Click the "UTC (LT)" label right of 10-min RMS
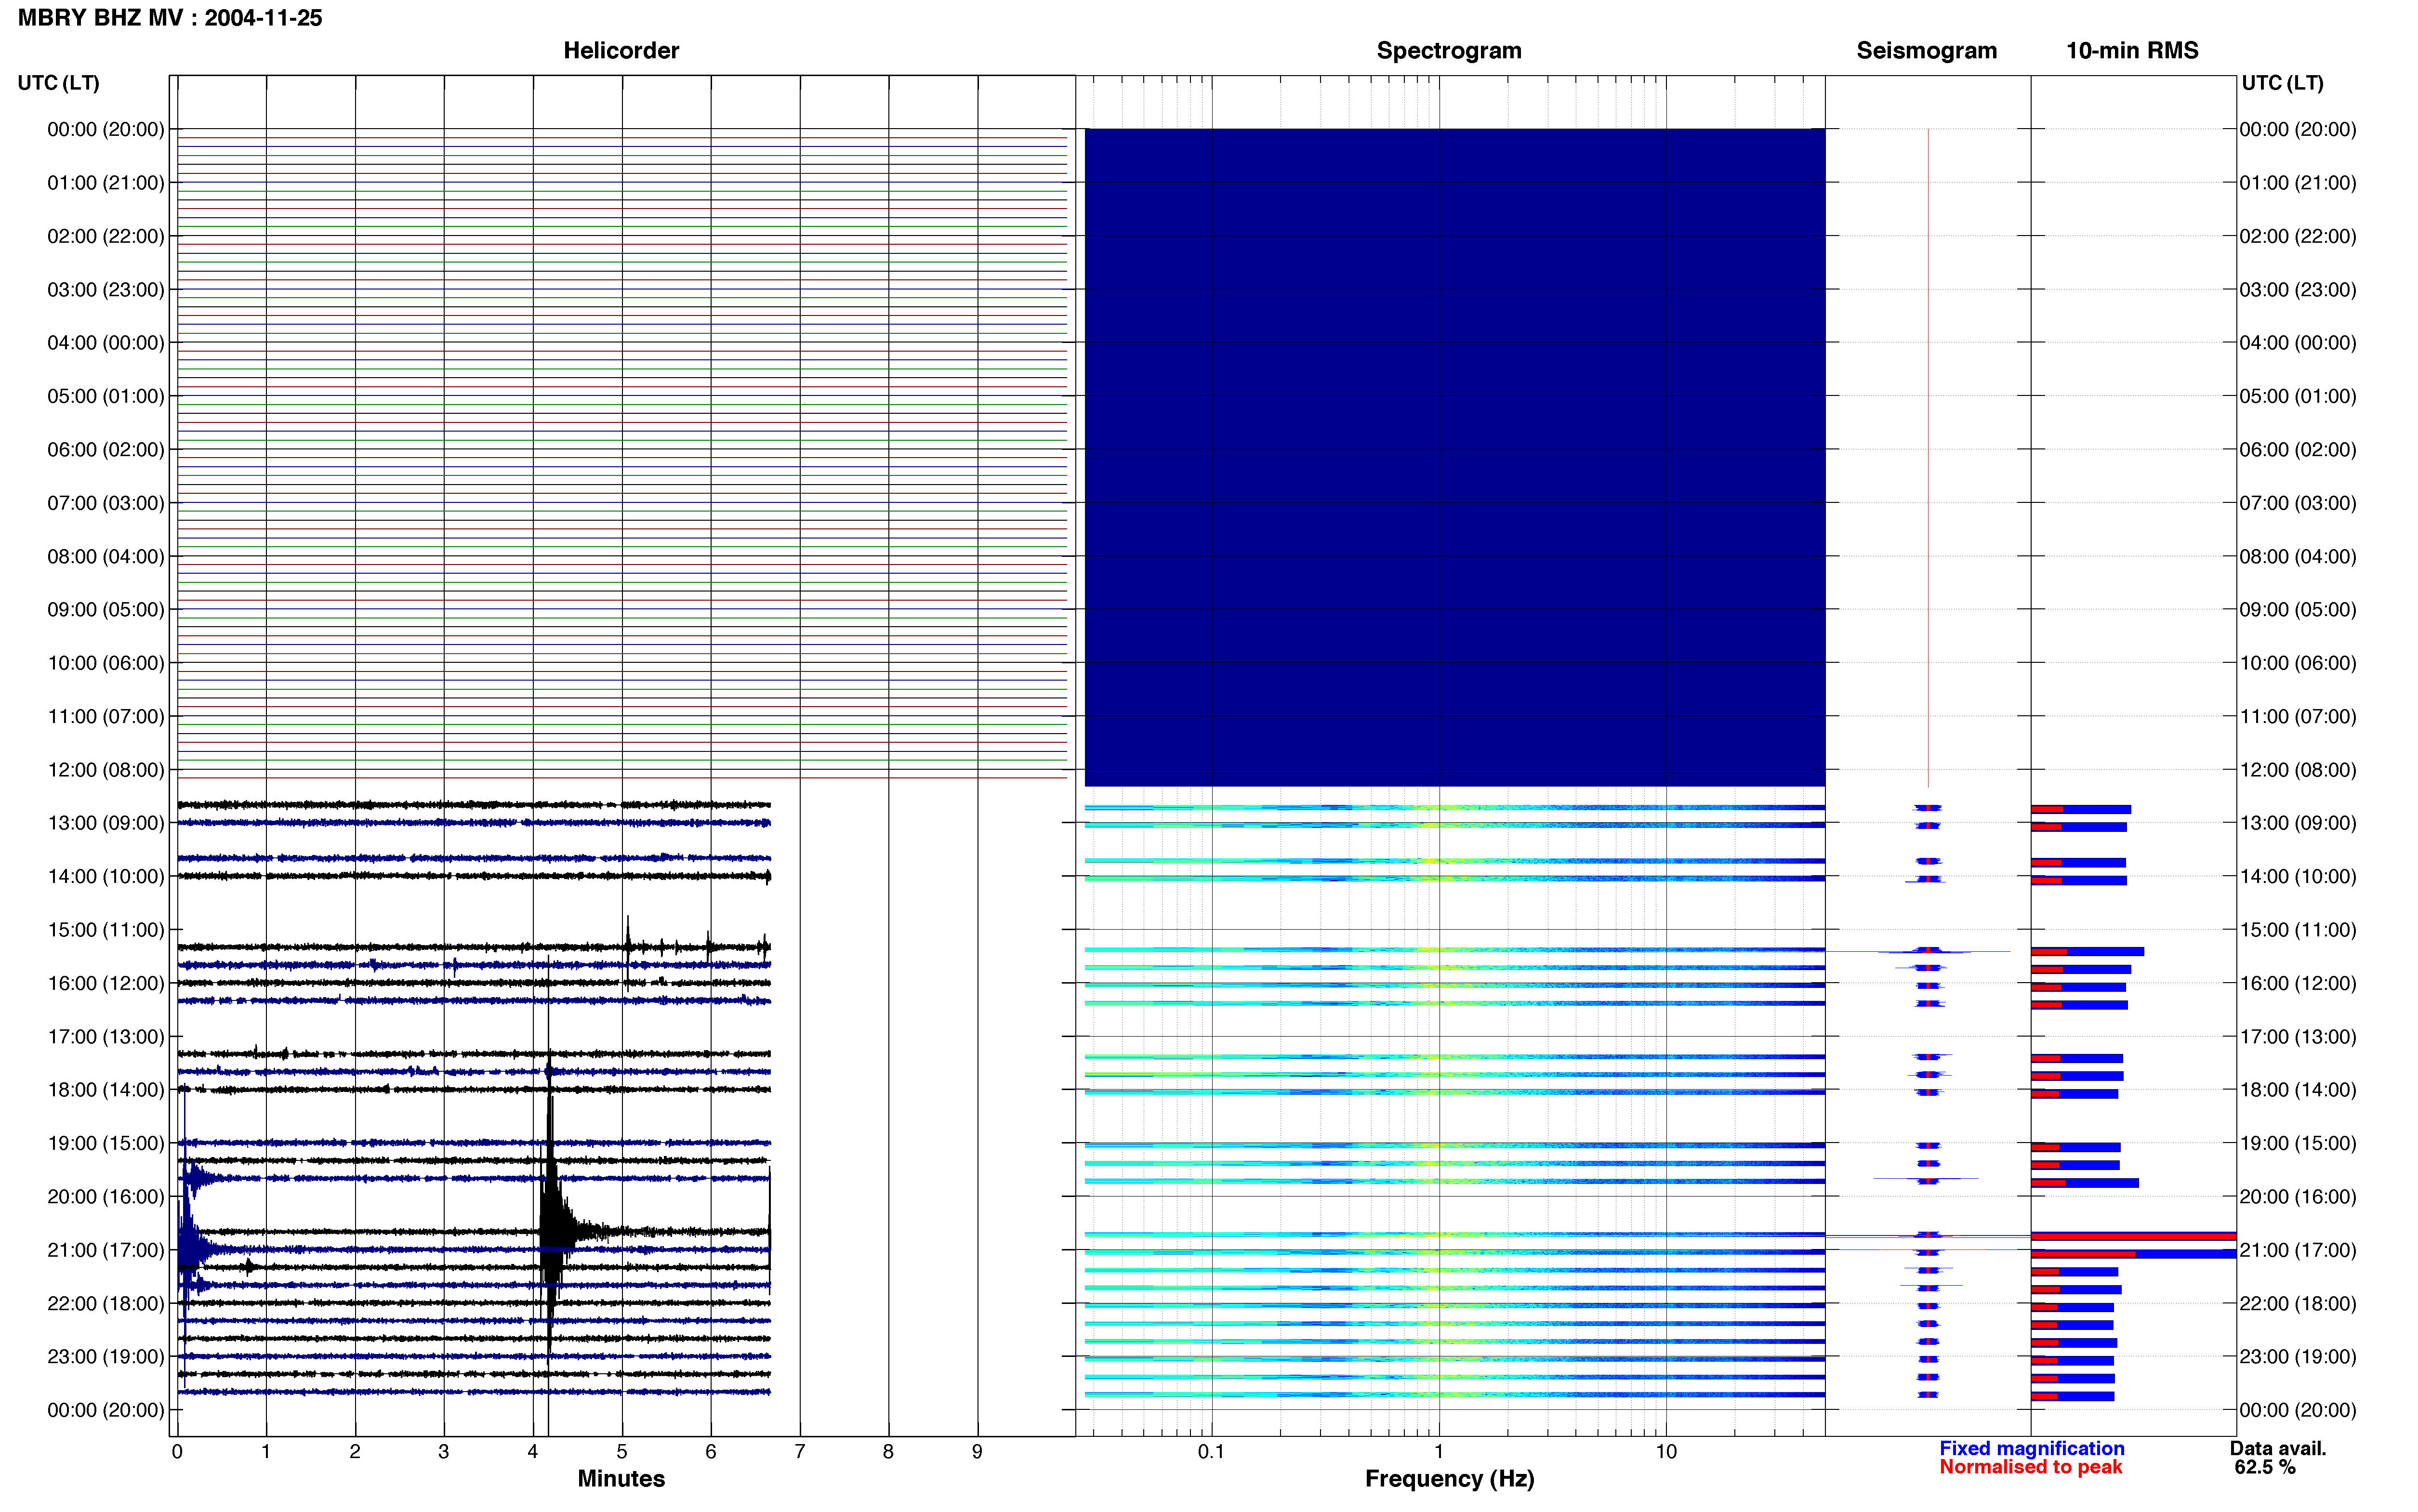The image size is (2418, 1512). tap(2282, 83)
